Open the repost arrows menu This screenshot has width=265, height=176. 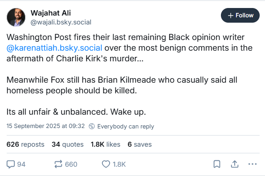[x=58, y=164]
